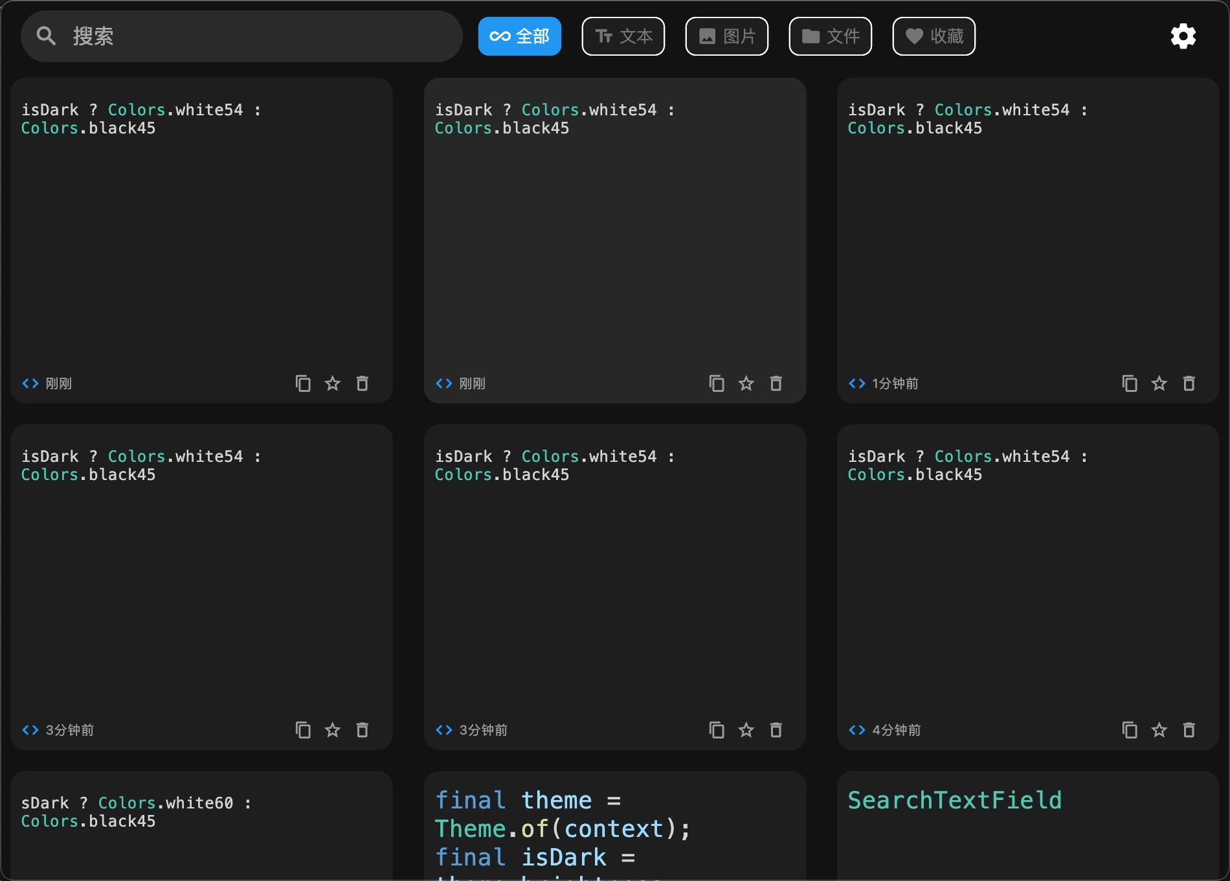Copy the 4分钟前 clipboard card

pyautogui.click(x=1130, y=730)
